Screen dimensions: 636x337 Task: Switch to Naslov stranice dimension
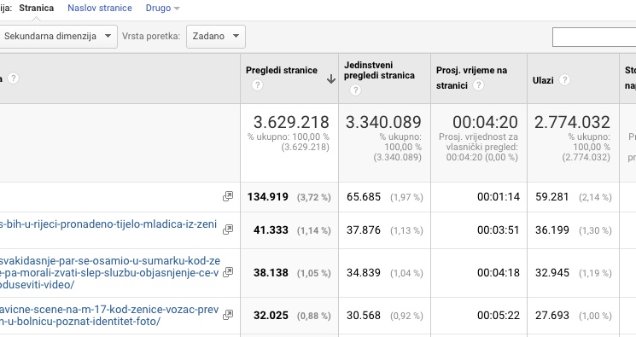point(100,9)
